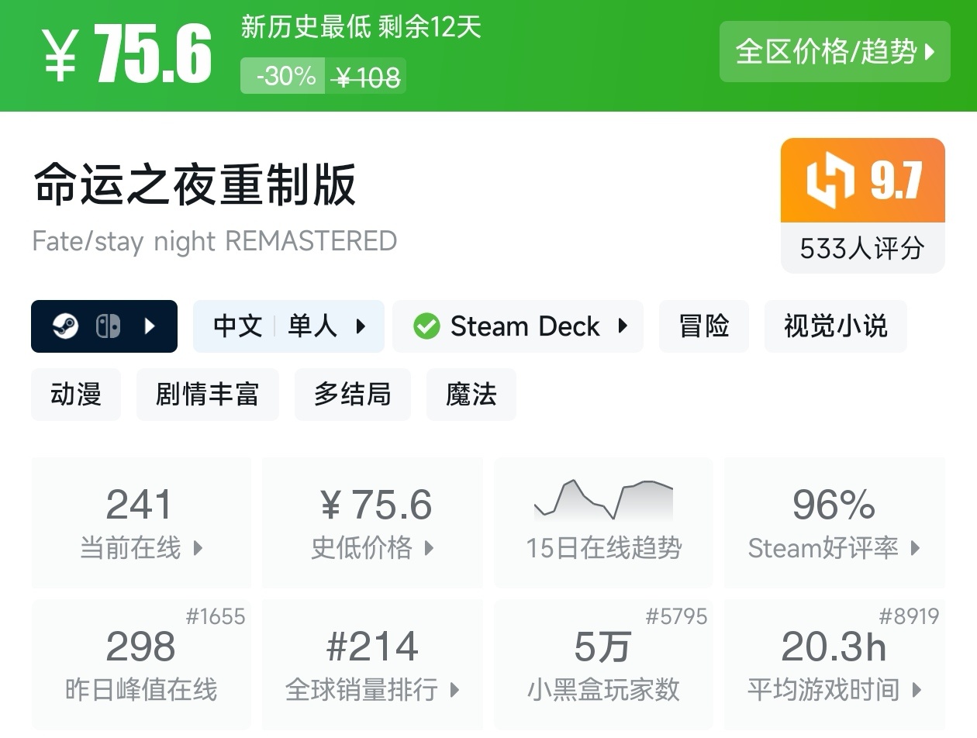Expand the platform selector arrow
The height and width of the screenshot is (738, 977).
tap(150, 326)
